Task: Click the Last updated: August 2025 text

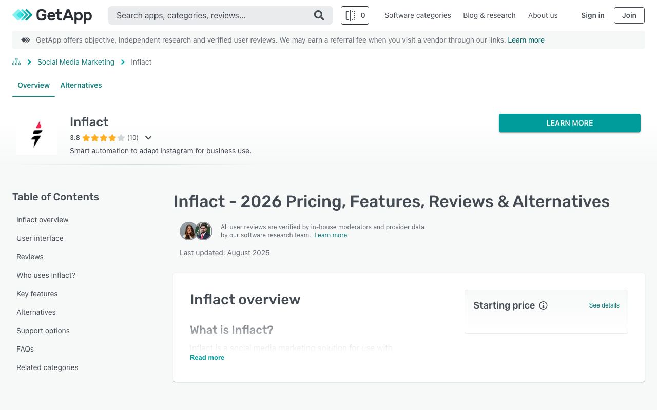Action: tap(225, 253)
